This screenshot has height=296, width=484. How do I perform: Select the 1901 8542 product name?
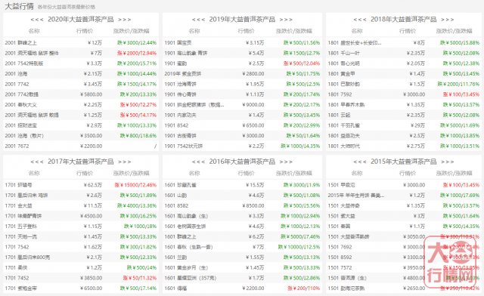click(x=176, y=125)
